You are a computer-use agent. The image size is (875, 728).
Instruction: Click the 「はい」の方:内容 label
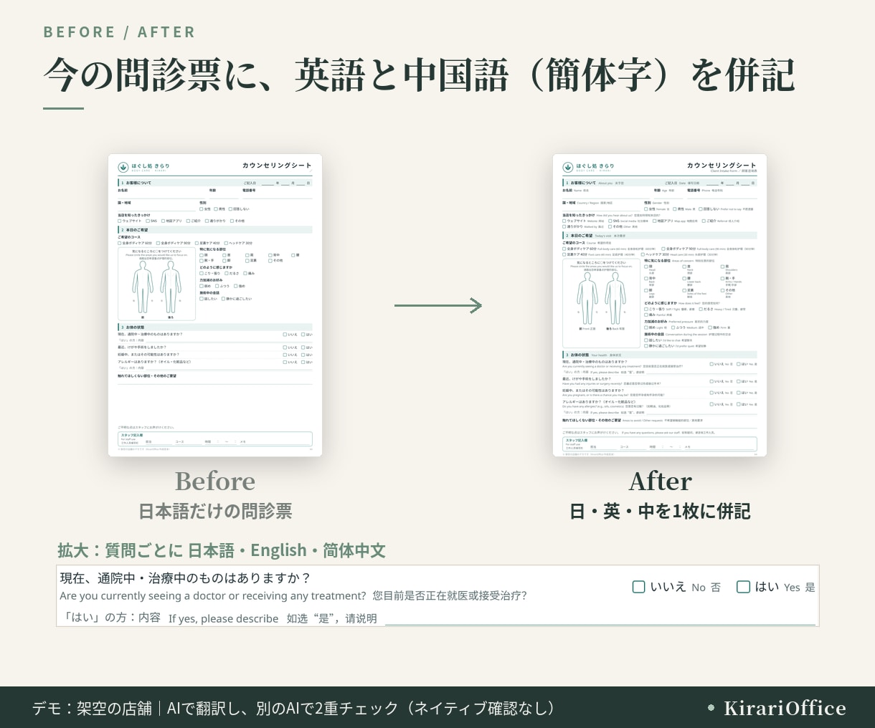[110, 618]
